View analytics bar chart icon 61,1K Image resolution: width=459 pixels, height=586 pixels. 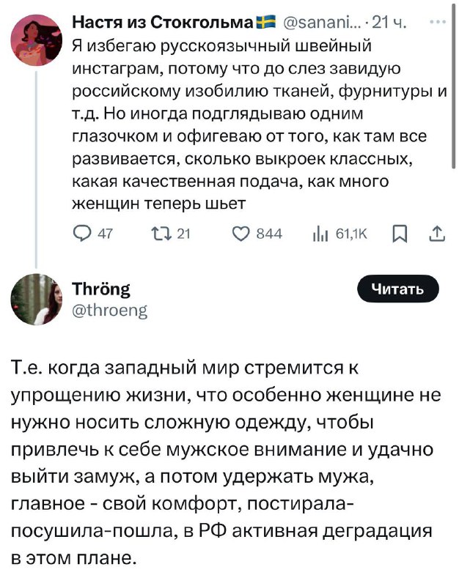[x=320, y=234]
